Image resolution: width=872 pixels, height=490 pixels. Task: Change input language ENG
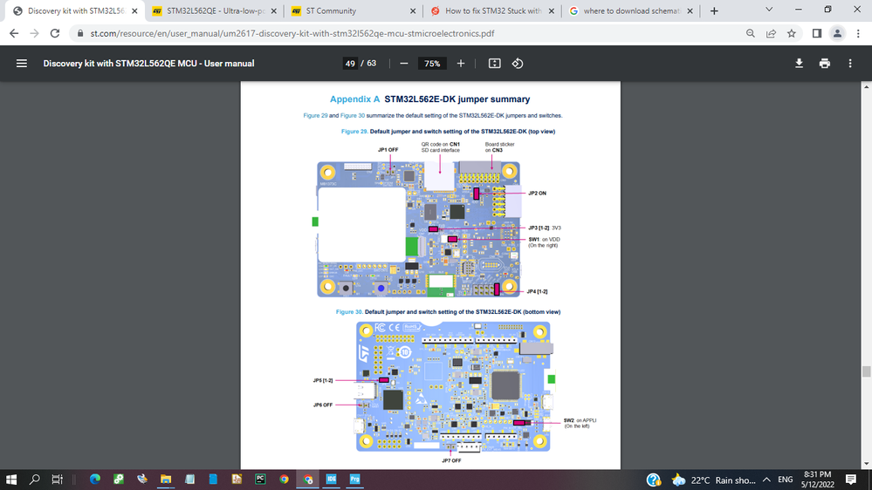click(x=786, y=480)
